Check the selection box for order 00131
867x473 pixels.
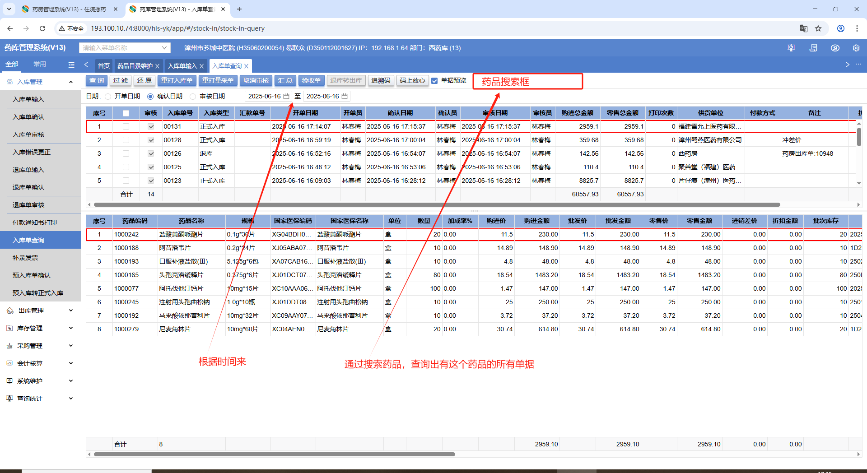(x=126, y=127)
